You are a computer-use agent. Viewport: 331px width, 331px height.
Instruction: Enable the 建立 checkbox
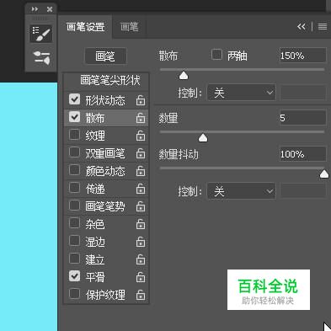74,259
